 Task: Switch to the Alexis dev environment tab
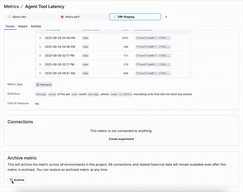pos(30,17)
